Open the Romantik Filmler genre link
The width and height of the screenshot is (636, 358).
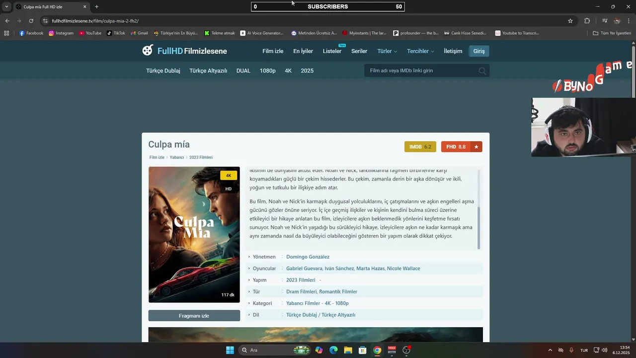pos(338,291)
